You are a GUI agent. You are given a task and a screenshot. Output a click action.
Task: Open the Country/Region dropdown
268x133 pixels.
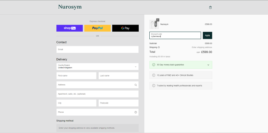[98, 66]
